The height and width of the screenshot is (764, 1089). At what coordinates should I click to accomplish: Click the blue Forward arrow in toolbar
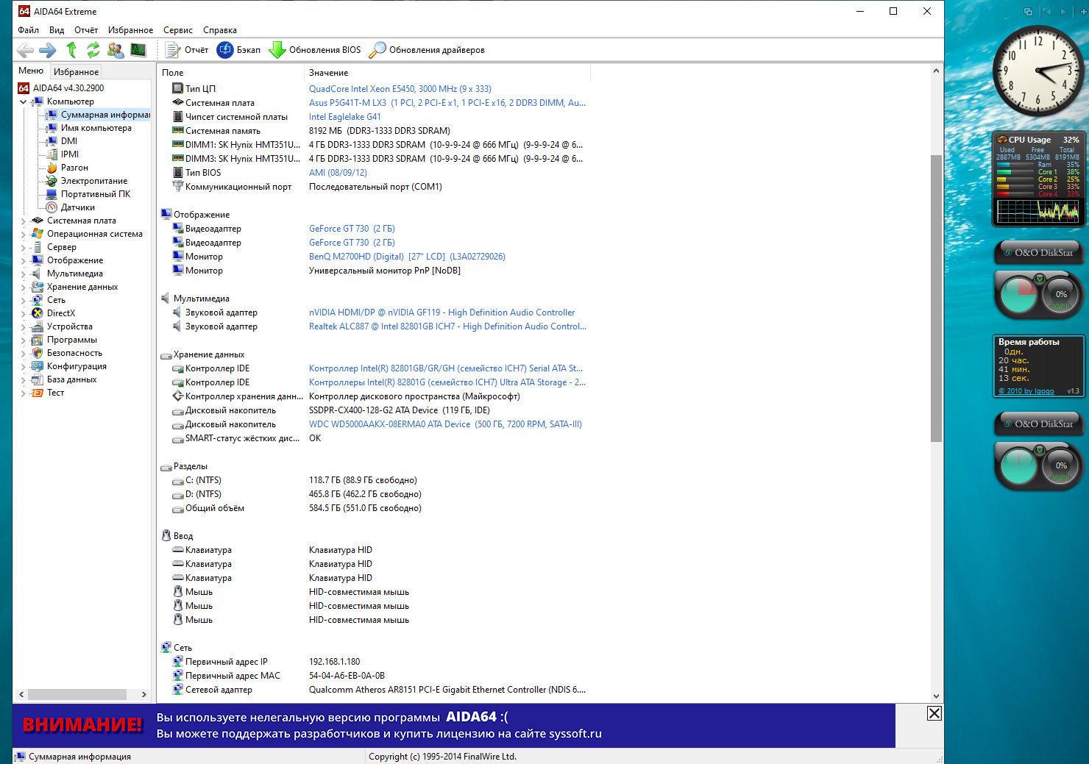click(x=48, y=50)
